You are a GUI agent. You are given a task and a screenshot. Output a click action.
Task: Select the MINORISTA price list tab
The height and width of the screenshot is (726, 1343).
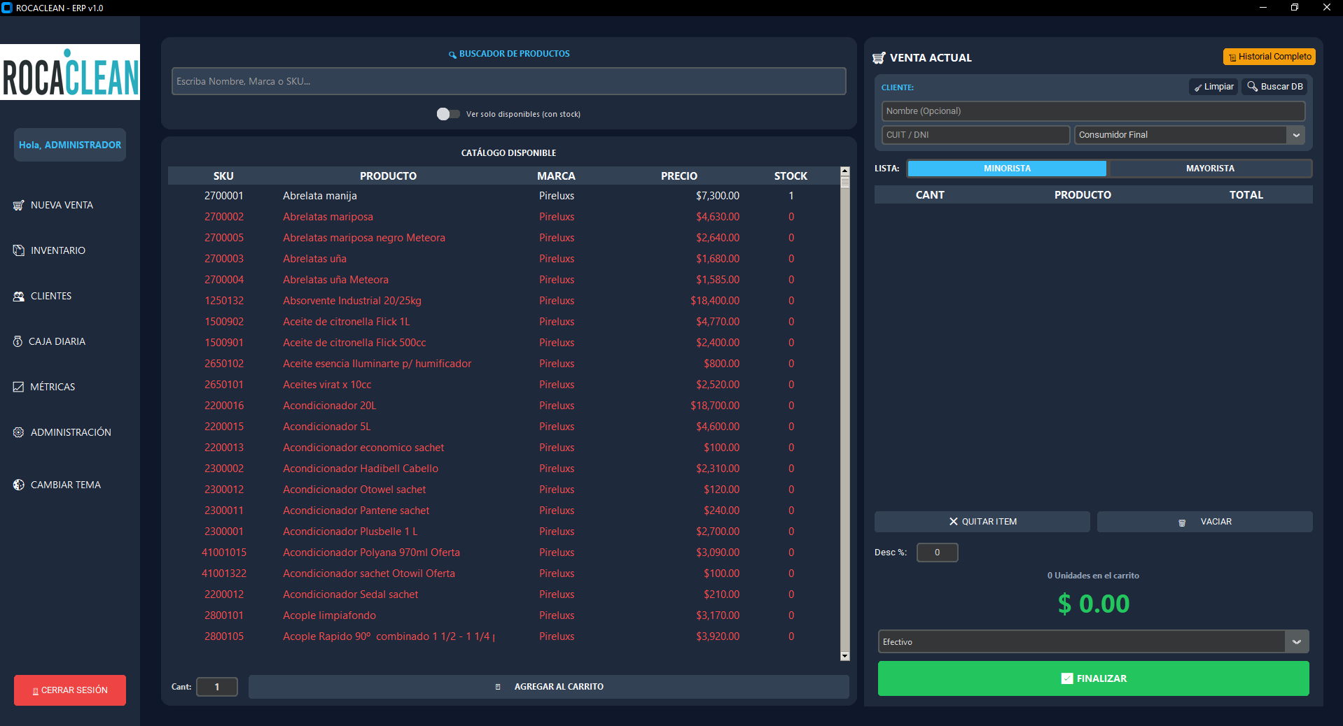point(1007,169)
